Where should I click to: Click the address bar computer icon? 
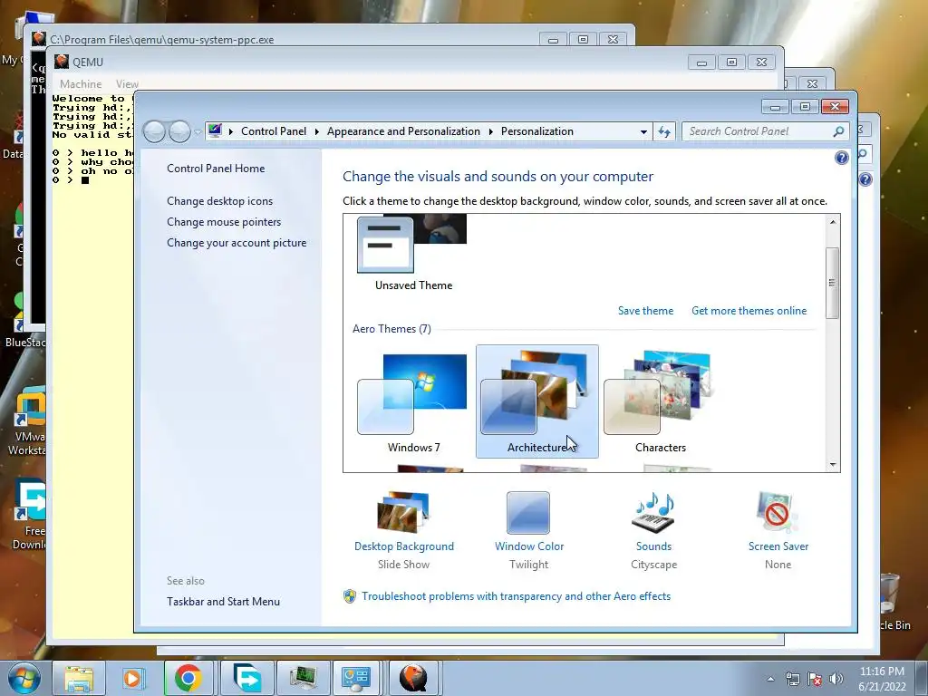pyautogui.click(x=215, y=130)
